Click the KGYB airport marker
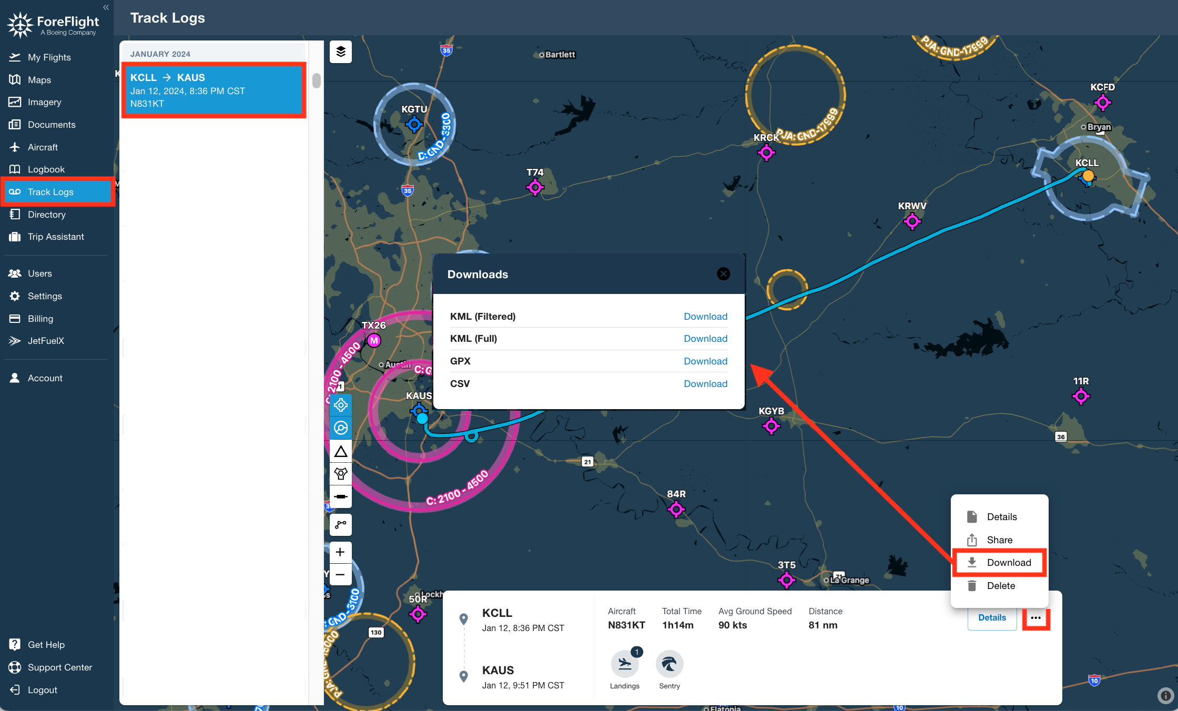1178x711 pixels. coord(771,426)
